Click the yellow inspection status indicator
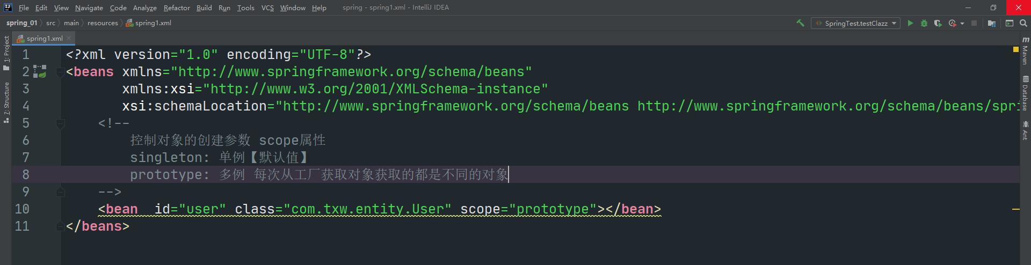The width and height of the screenshot is (1031, 265). click(1015, 49)
